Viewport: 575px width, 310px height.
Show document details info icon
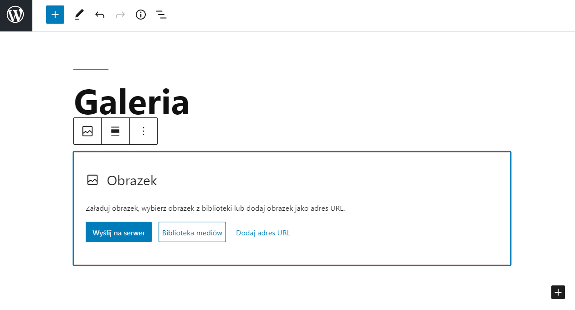141,15
